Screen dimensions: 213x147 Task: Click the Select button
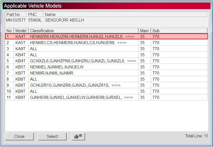point(52,136)
